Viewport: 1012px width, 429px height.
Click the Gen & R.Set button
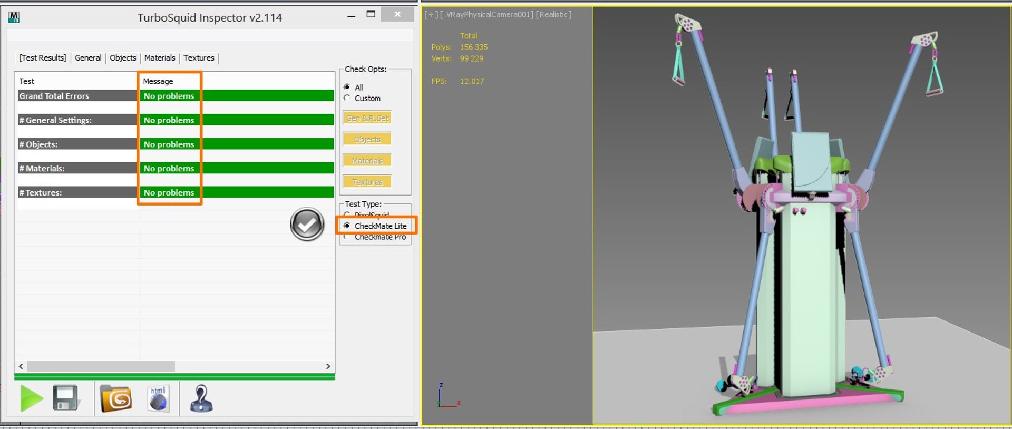coord(367,118)
